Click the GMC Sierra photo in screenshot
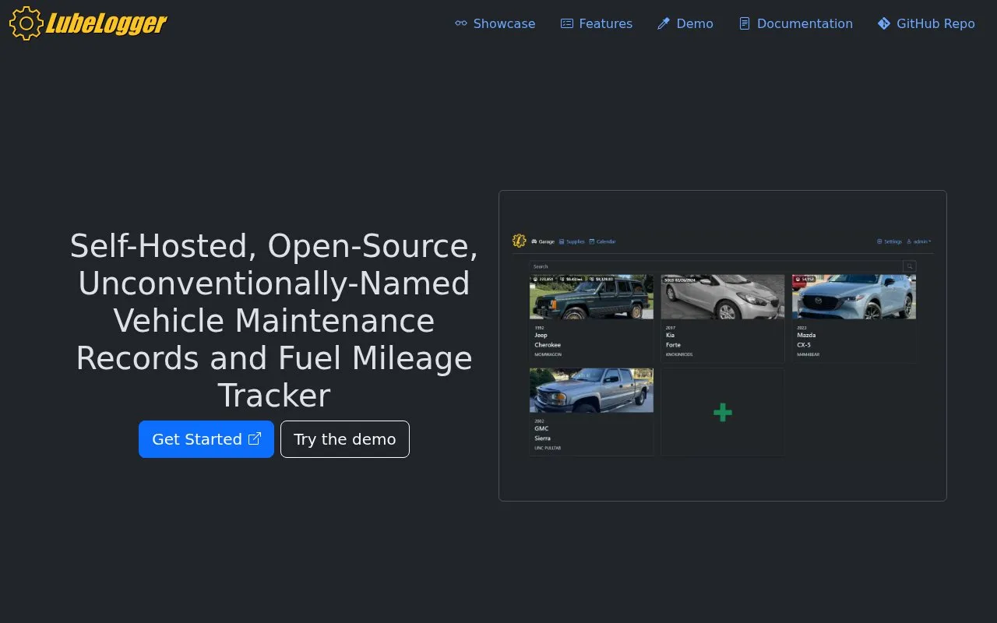The width and height of the screenshot is (997, 623). pos(591,390)
